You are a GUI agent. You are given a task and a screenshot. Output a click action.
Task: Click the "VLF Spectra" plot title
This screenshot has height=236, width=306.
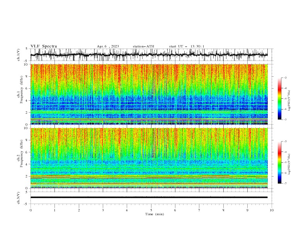pos(44,46)
